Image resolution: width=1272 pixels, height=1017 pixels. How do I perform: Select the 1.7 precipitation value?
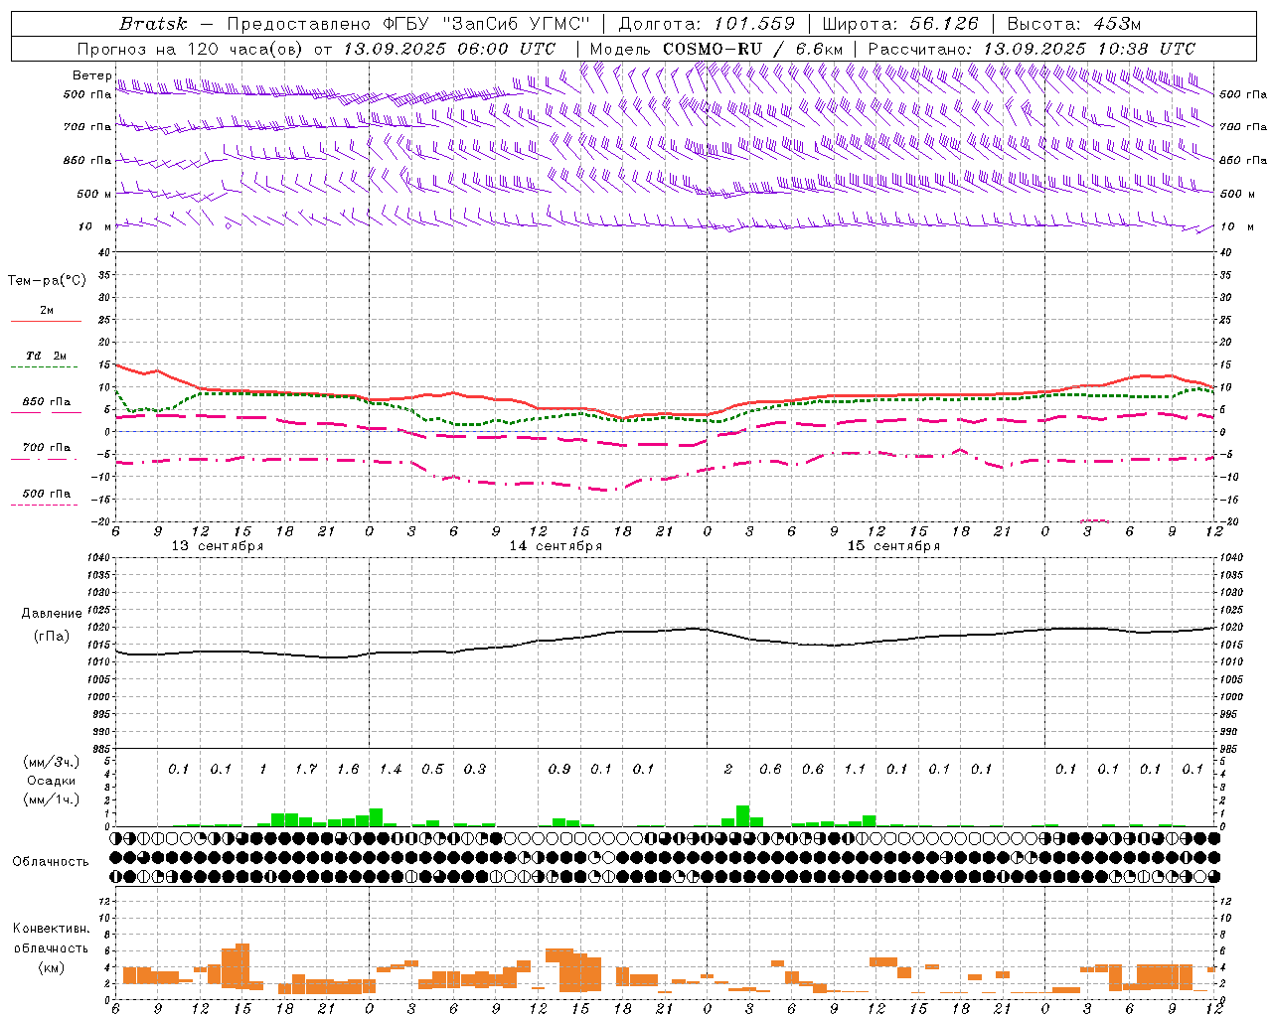306,770
